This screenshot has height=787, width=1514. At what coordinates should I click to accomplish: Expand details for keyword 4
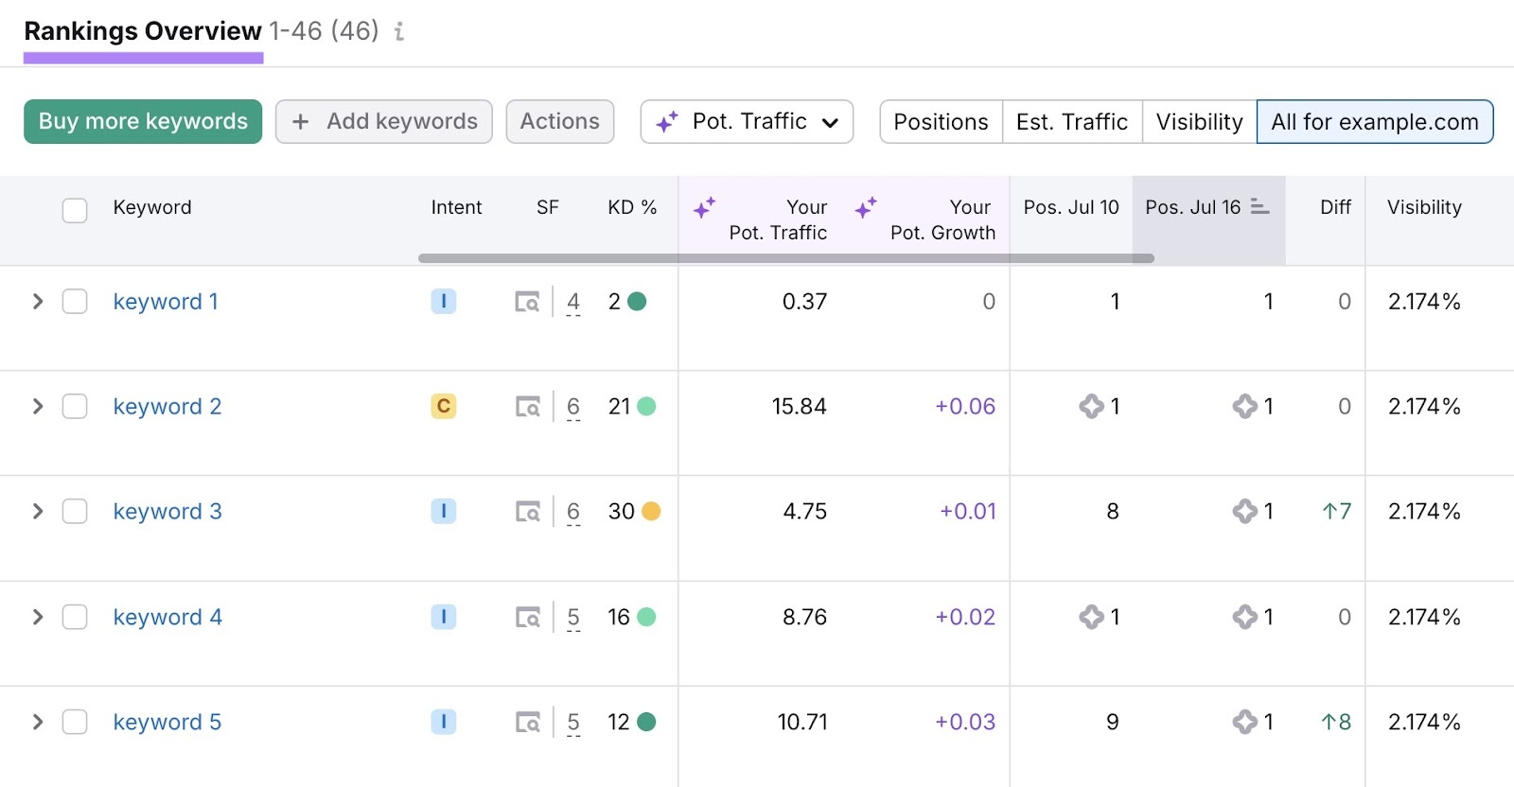click(38, 617)
